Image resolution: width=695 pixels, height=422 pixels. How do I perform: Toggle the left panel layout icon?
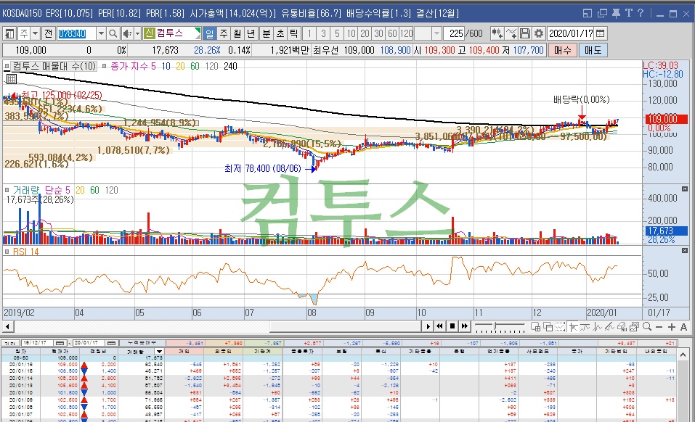pos(9,33)
